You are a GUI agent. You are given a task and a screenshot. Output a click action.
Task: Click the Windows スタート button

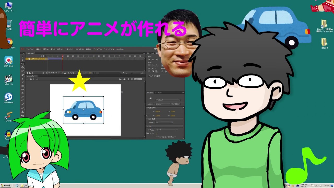tap(6, 186)
